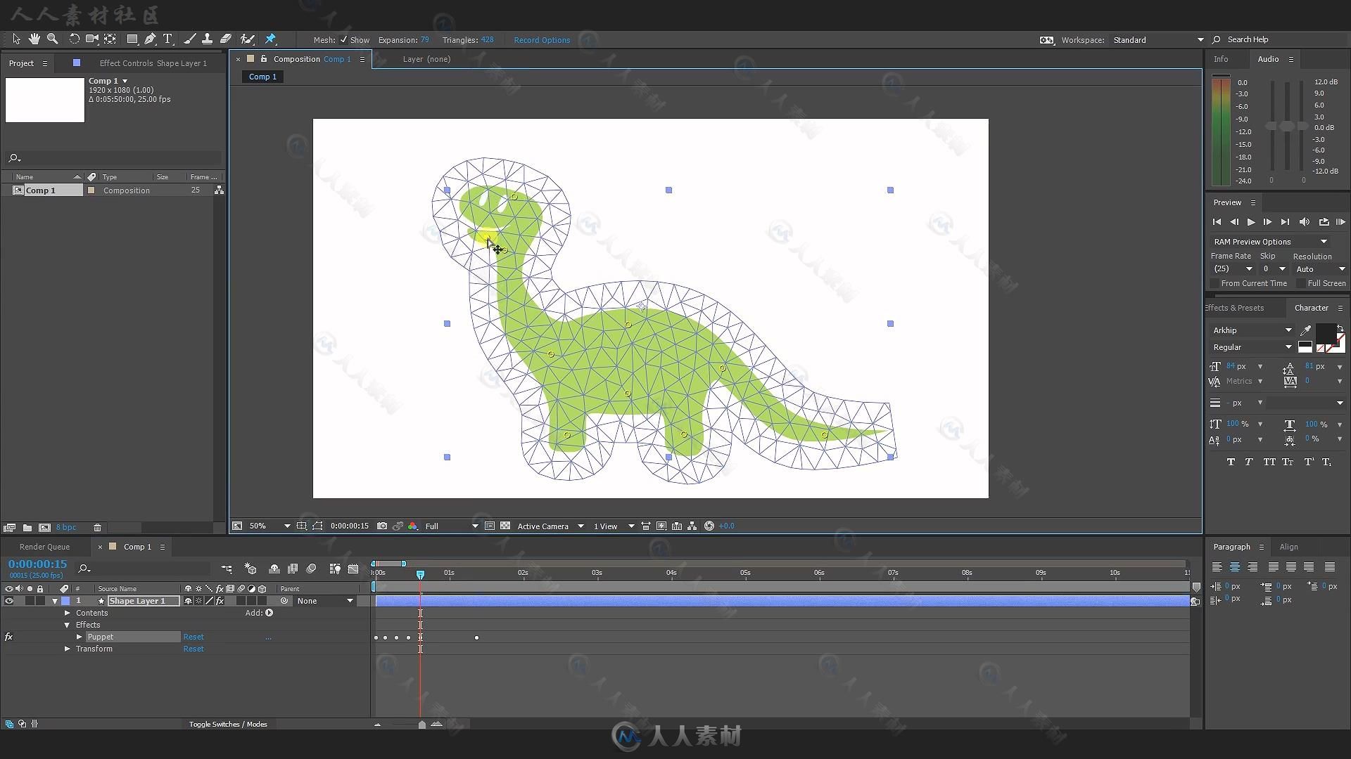
Task: Click the Zoom tool icon
Action: coord(53,39)
